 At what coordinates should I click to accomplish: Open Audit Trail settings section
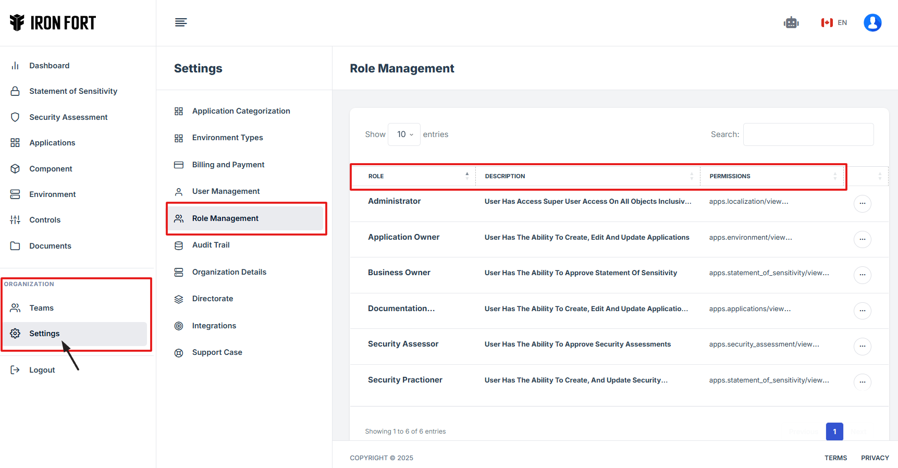(211, 245)
